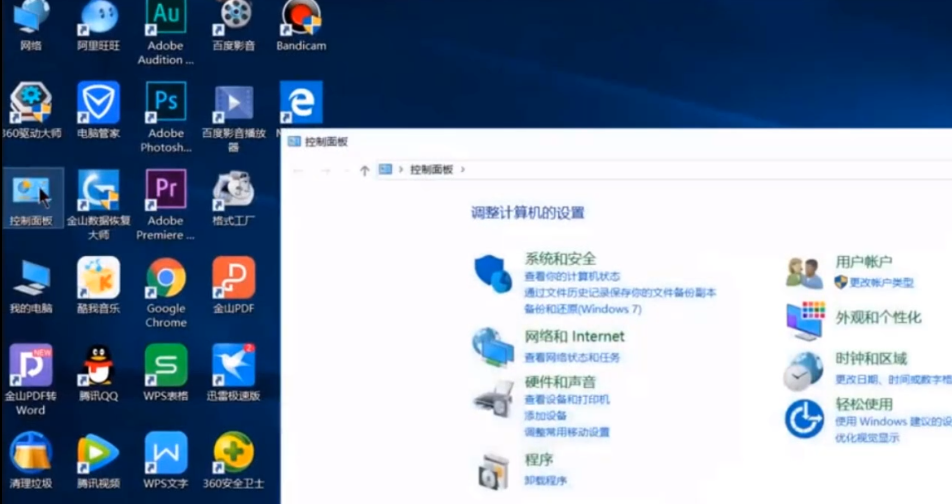Image resolution: width=952 pixels, height=504 pixels.
Task: Click the 更改帐户类型 link
Action: coord(881,283)
